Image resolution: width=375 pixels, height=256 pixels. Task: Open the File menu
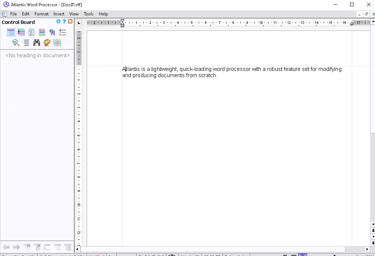click(x=14, y=14)
